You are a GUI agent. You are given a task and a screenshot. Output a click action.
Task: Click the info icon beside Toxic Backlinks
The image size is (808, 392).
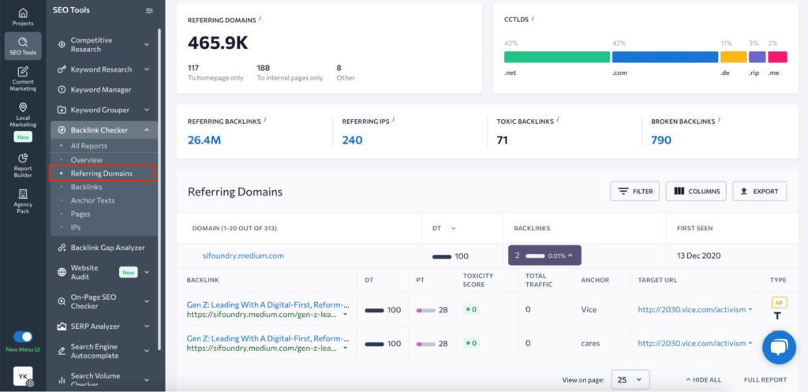[x=558, y=120]
